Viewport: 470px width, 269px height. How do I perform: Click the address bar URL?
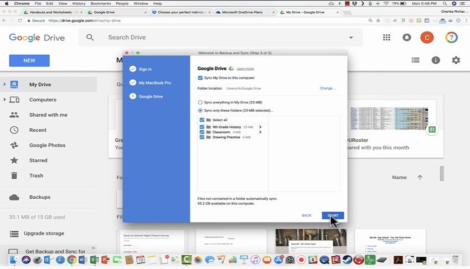point(84,20)
